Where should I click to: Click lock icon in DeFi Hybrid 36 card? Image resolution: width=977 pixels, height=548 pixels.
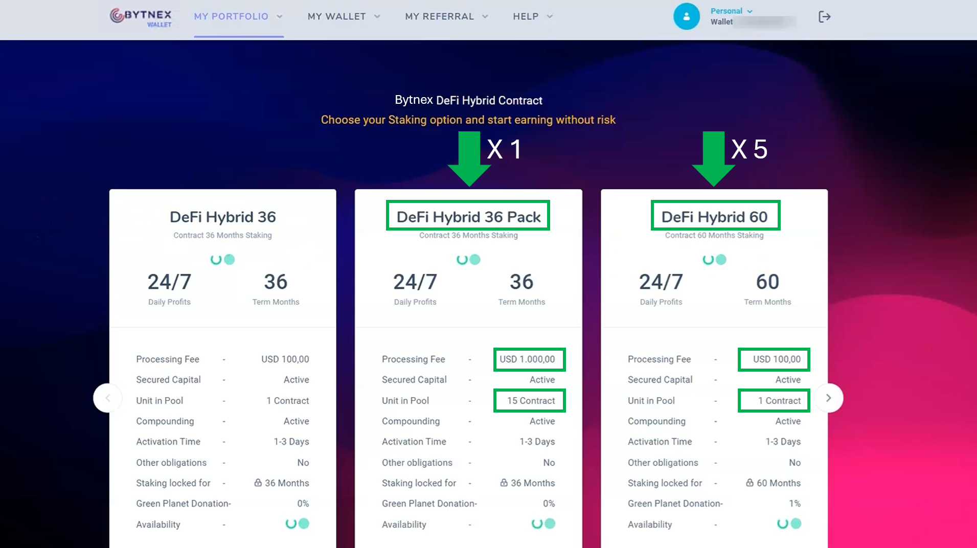tap(258, 483)
